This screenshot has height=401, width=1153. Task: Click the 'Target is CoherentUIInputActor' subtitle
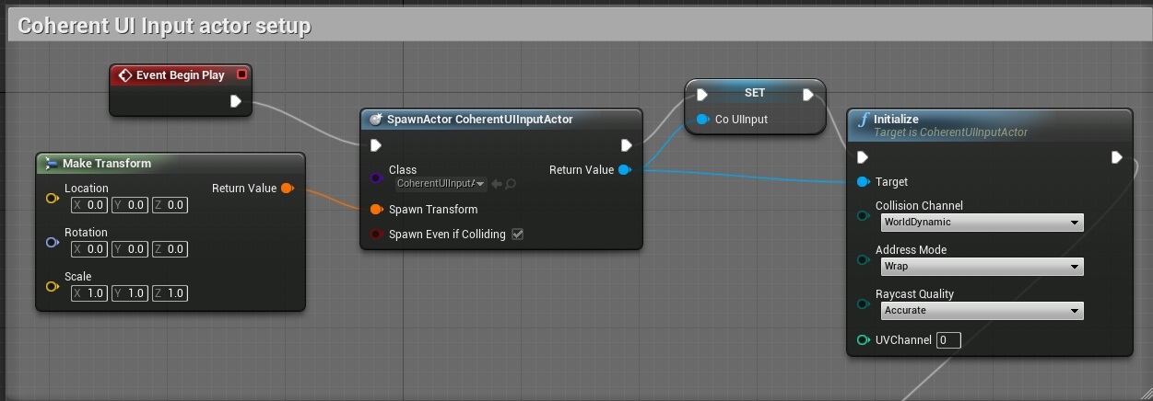[x=950, y=132]
